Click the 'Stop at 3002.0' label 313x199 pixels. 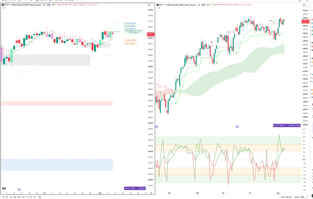130,40
